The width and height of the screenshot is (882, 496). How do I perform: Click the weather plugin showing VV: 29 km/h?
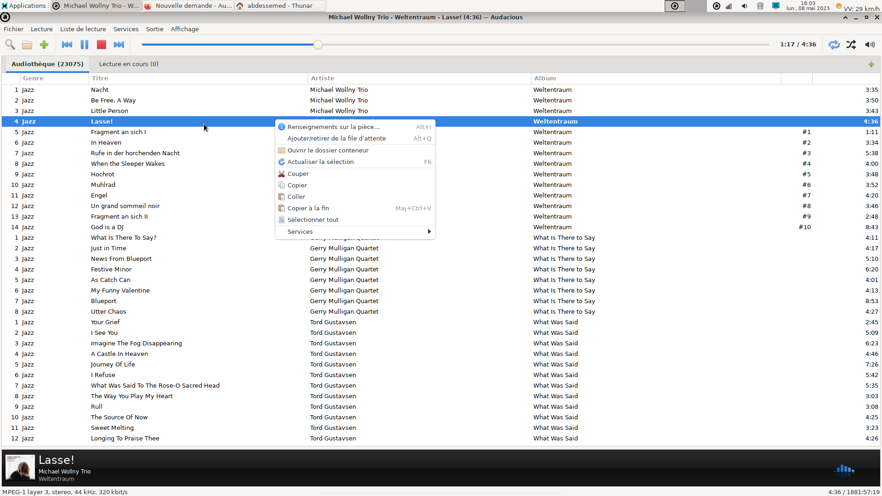[x=858, y=7]
